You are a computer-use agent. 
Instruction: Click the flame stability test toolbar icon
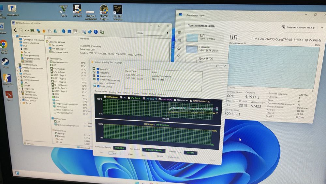click(x=44, y=31)
